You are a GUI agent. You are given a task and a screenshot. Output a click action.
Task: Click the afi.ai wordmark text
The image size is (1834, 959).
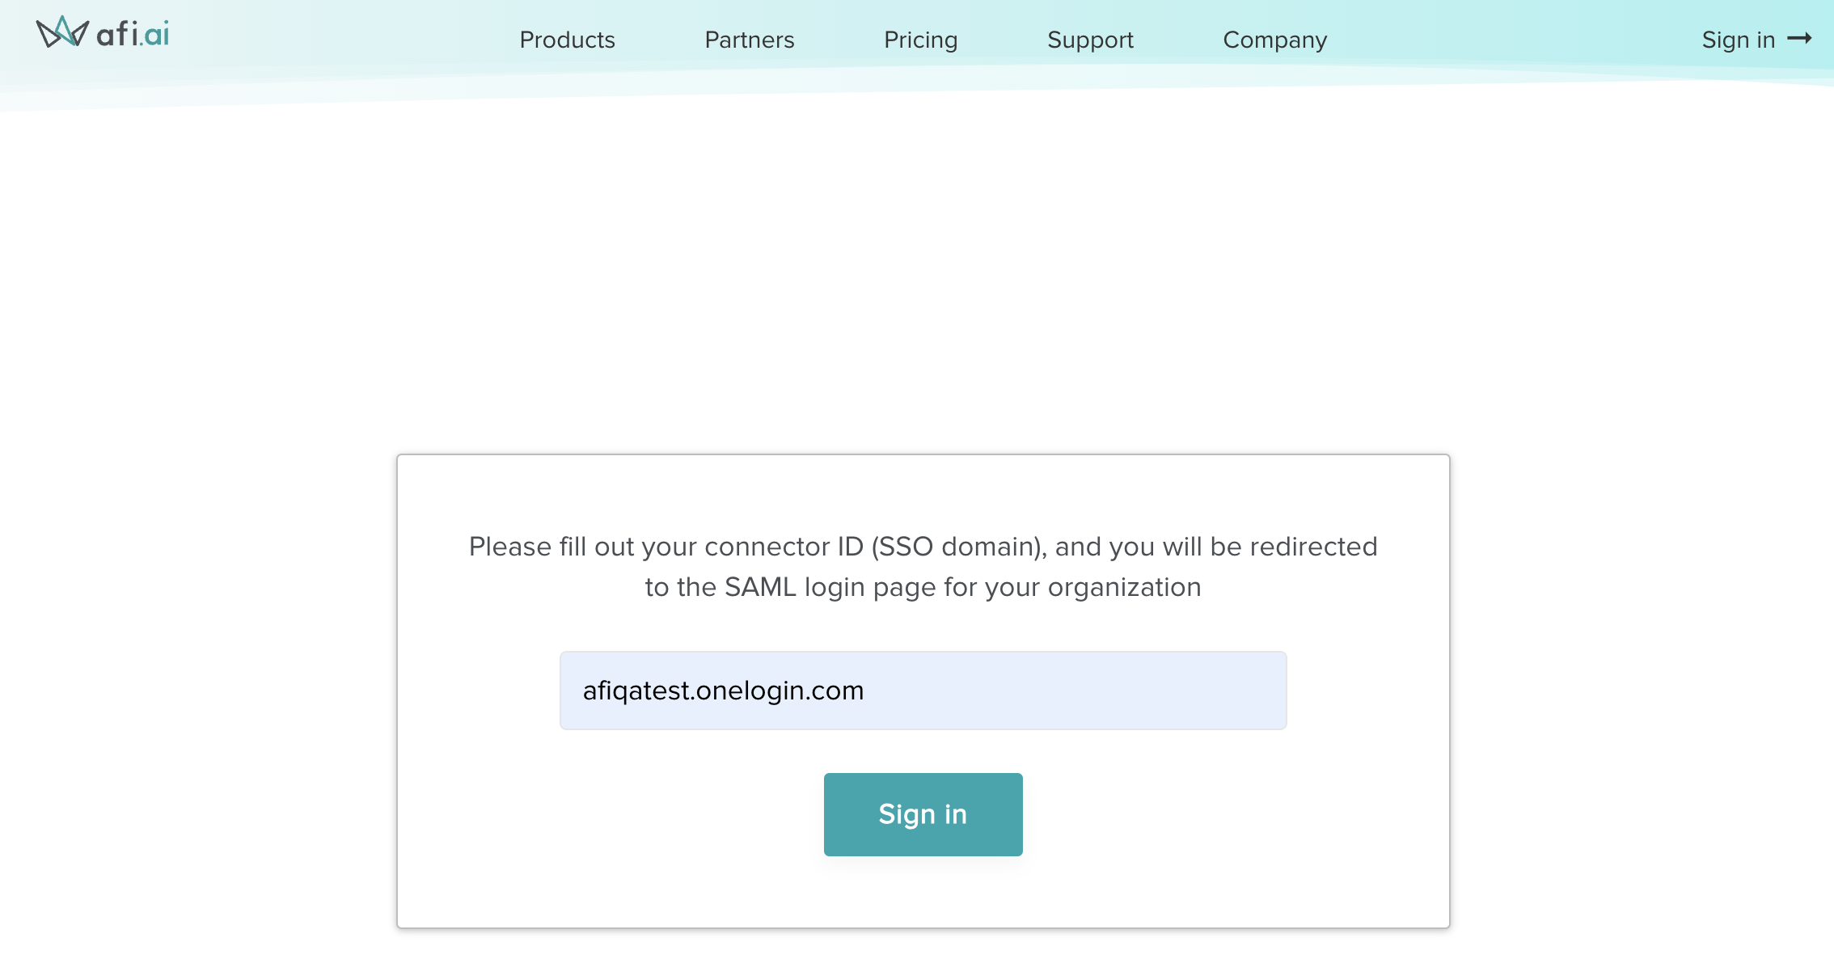pyautogui.click(x=133, y=34)
